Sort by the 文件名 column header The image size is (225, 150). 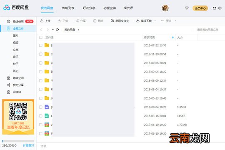click(x=50, y=37)
